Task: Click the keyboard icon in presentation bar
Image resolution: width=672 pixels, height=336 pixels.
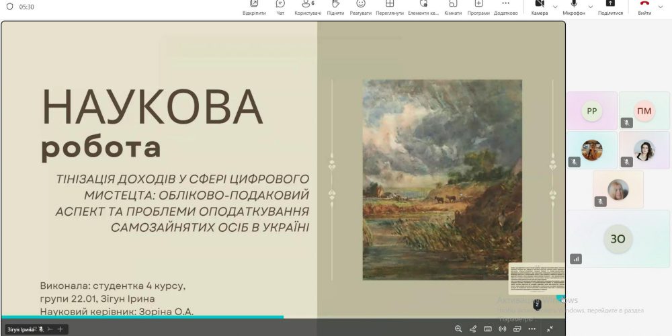Action: pos(488,329)
